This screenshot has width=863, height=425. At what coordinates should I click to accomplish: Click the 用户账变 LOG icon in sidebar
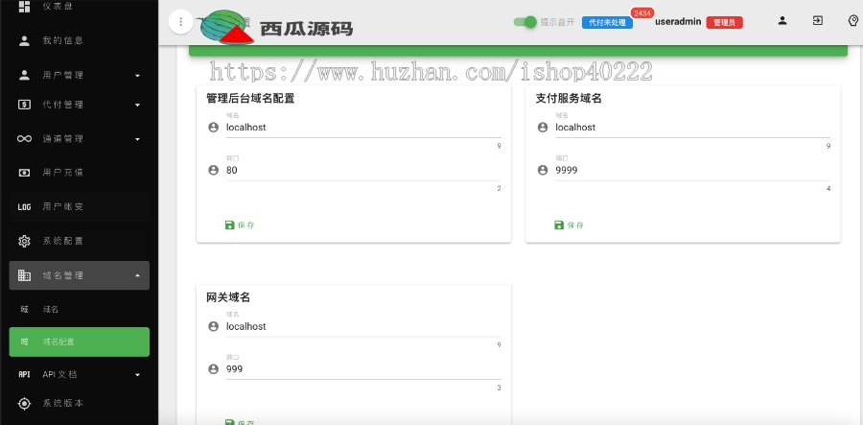25,207
